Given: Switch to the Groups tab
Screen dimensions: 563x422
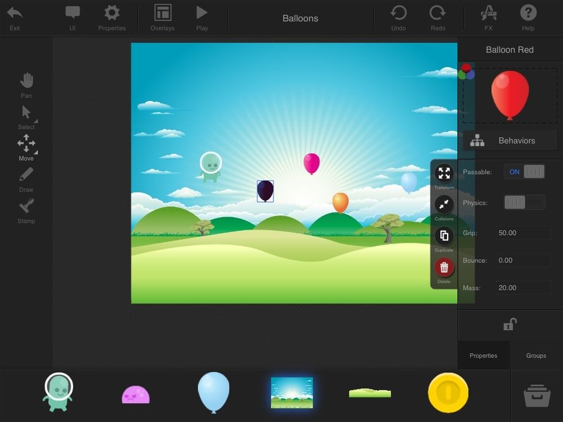Looking at the screenshot, I should pos(535,355).
